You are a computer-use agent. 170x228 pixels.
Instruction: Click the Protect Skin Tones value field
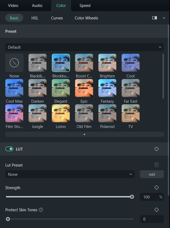click(152, 219)
